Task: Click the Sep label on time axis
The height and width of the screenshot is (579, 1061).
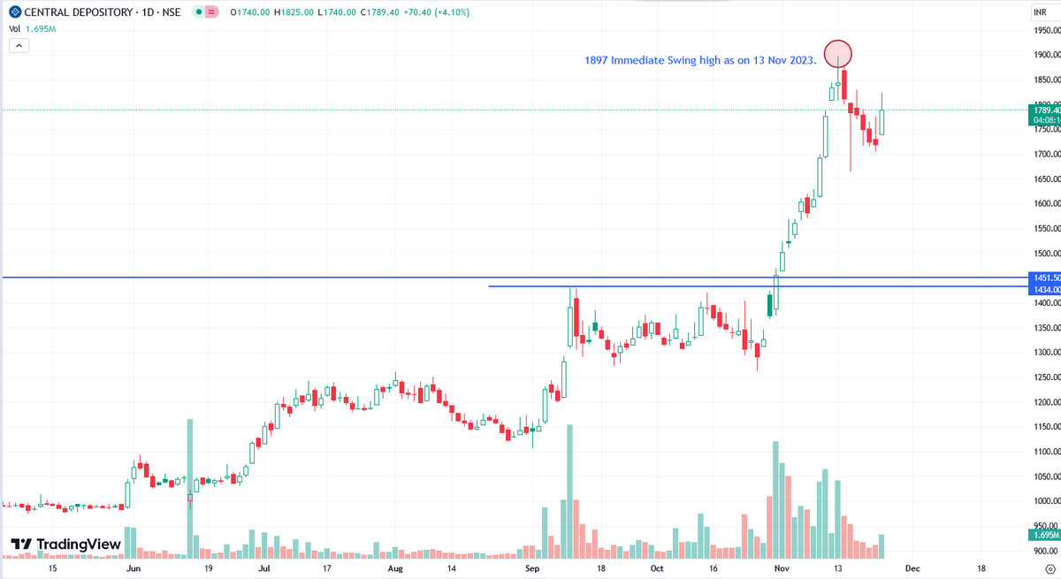Action: point(533,569)
